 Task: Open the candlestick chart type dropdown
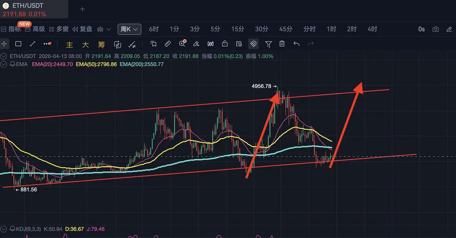[x=104, y=29]
